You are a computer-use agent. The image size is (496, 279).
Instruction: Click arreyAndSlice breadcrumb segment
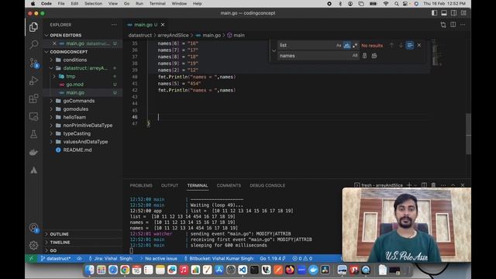173,35
